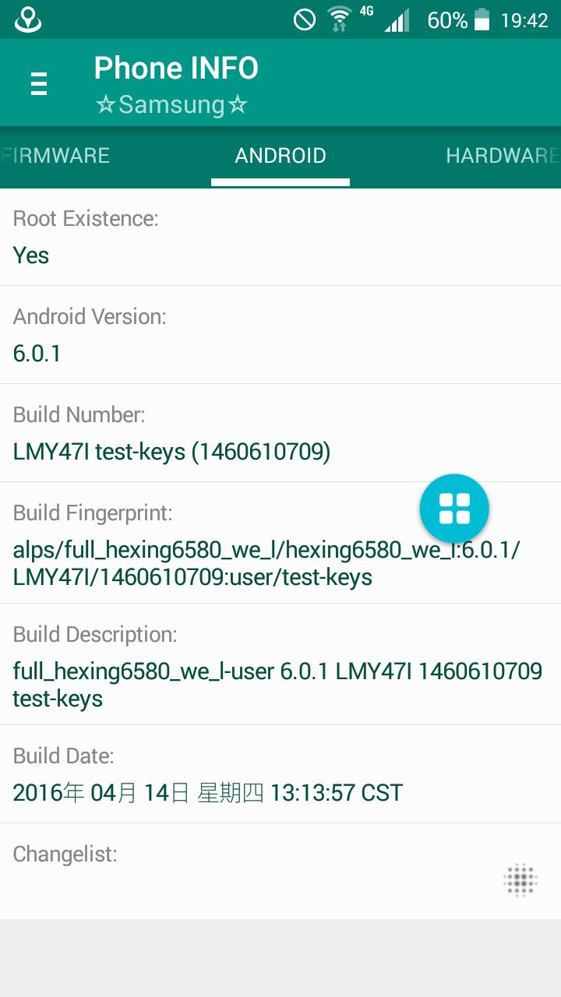Select the Root Existence row
The image size is (561, 997).
point(280,237)
